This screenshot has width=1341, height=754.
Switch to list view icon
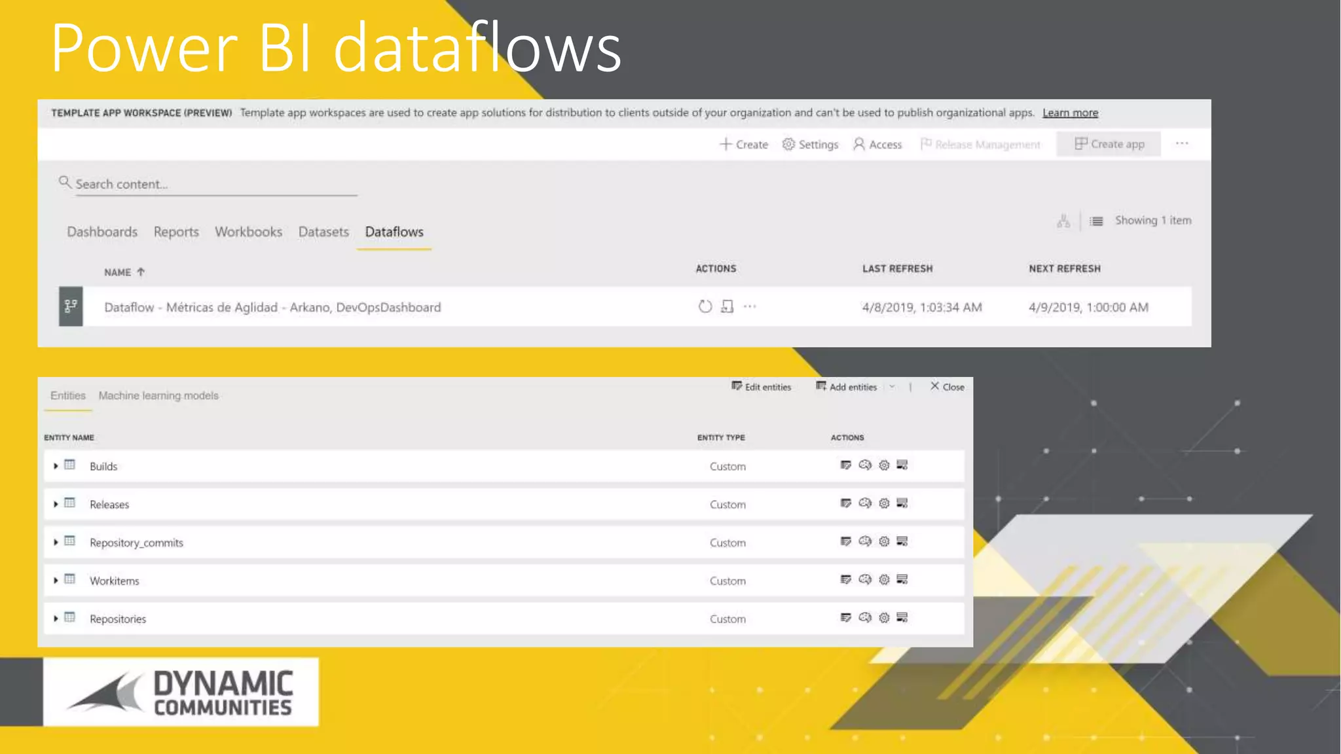(x=1096, y=221)
